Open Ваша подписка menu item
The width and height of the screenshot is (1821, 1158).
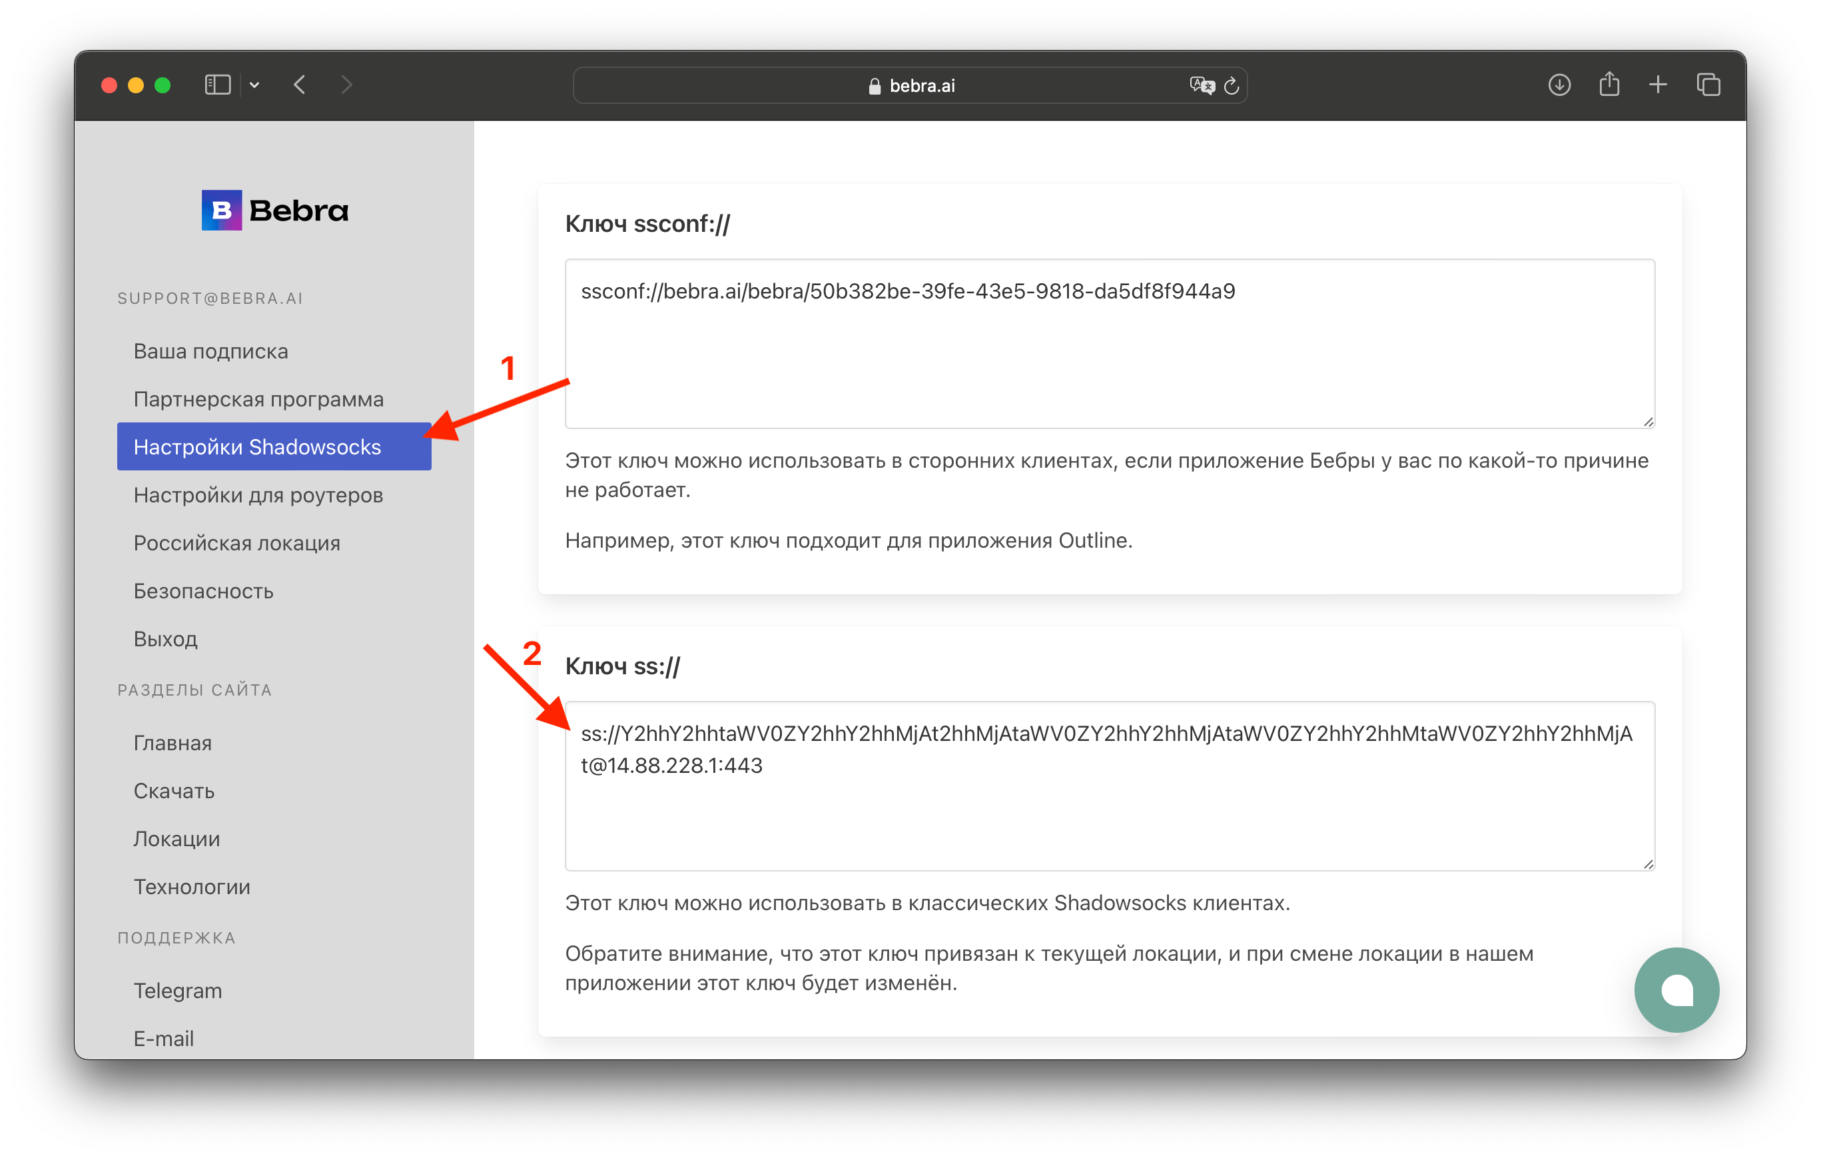210,351
